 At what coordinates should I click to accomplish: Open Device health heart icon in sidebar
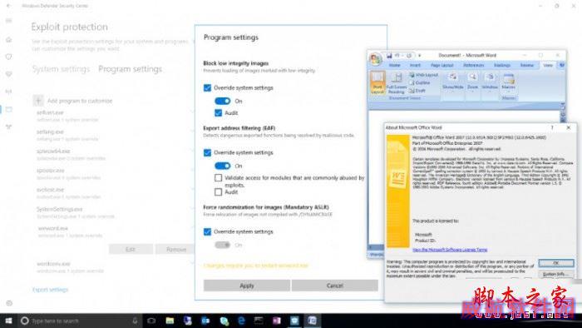click(9, 74)
